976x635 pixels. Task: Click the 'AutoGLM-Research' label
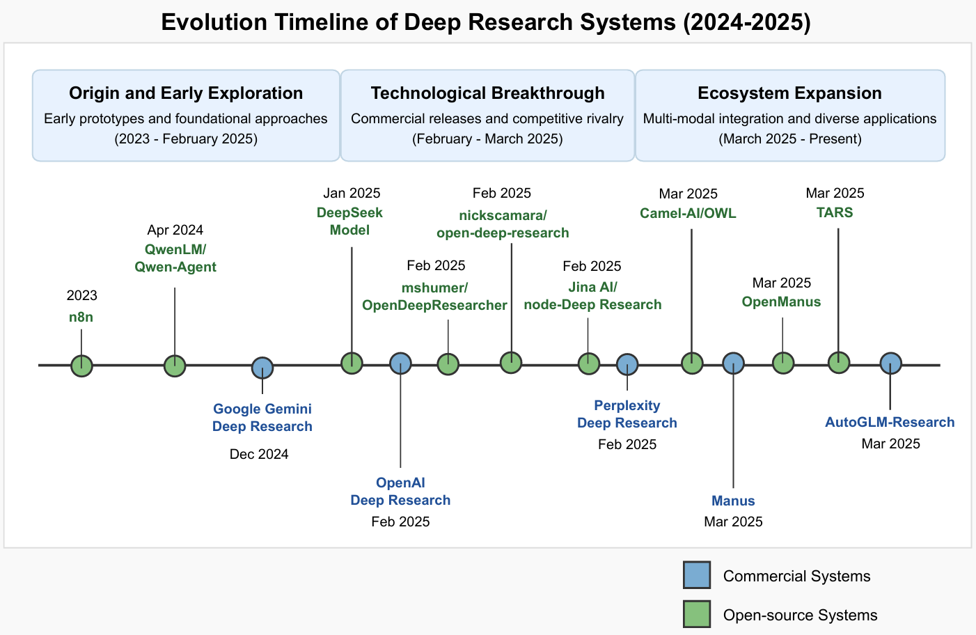(x=890, y=423)
